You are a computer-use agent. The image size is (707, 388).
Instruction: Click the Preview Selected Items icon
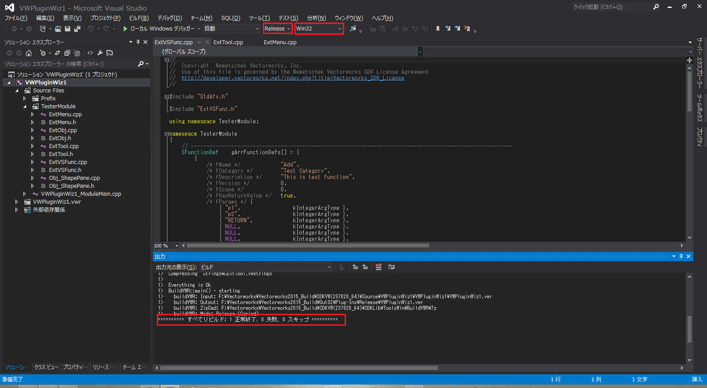coord(110,53)
